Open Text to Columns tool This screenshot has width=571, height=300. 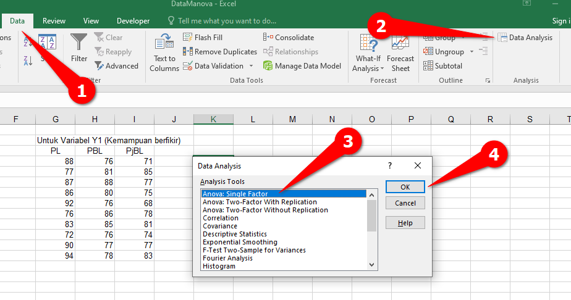pyautogui.click(x=164, y=52)
